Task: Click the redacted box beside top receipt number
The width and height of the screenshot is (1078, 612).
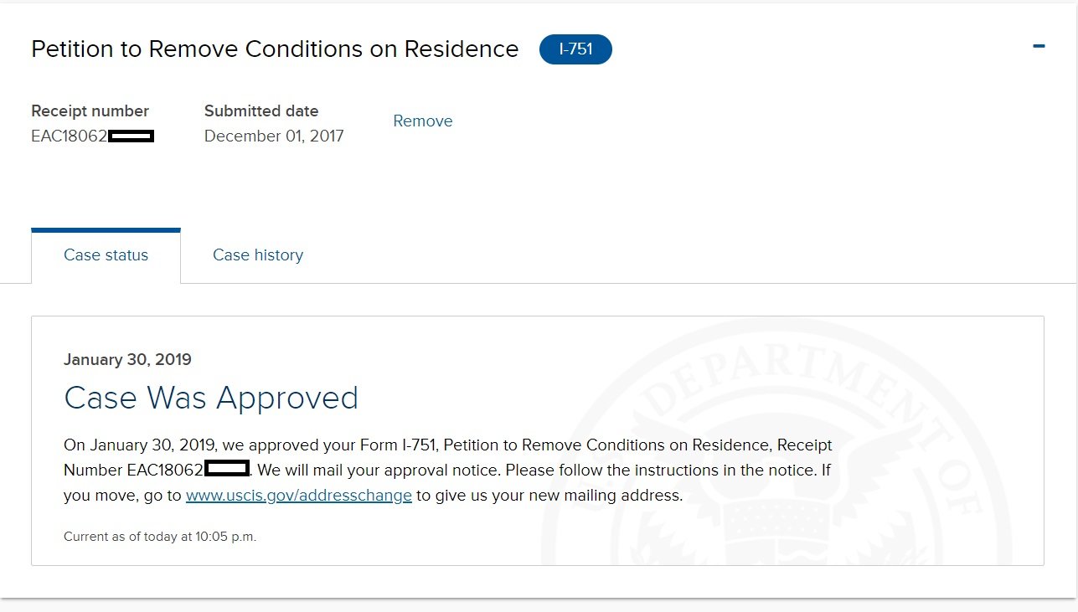Action: [x=132, y=136]
